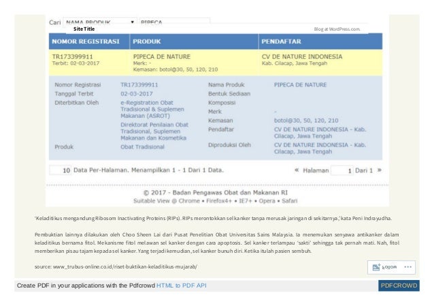The image size is (434, 308).
Task: Click the Nama Produk value PIPECA DE NATURE
Action: (x=300, y=84)
